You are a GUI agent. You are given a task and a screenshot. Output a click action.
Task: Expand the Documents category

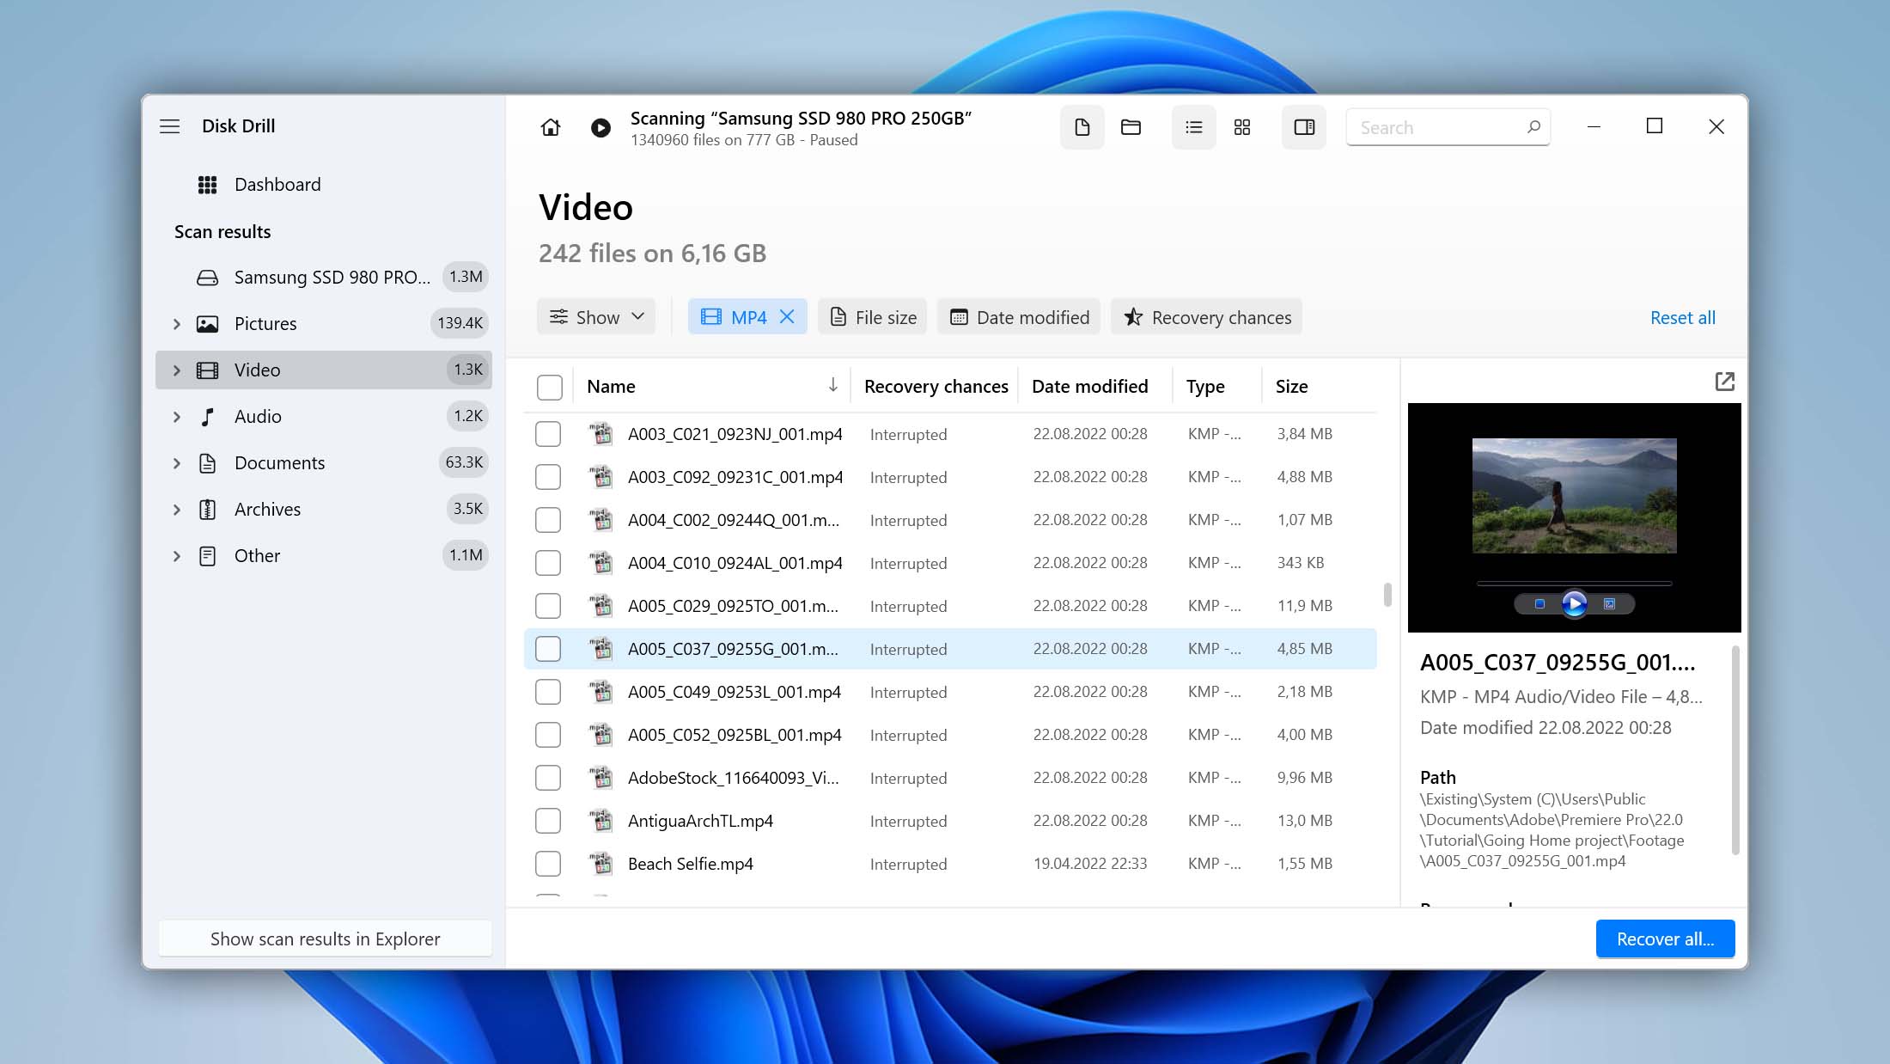(177, 463)
